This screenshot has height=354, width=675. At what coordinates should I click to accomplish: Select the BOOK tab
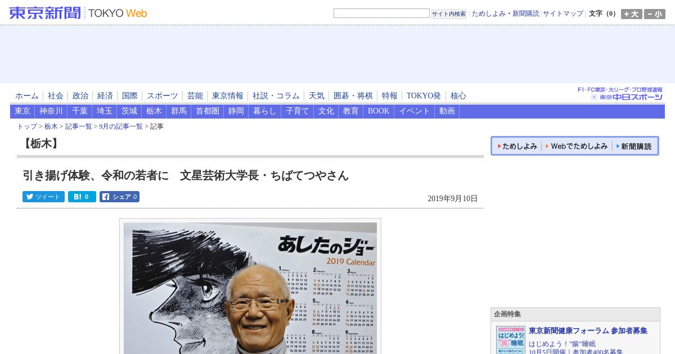point(379,111)
